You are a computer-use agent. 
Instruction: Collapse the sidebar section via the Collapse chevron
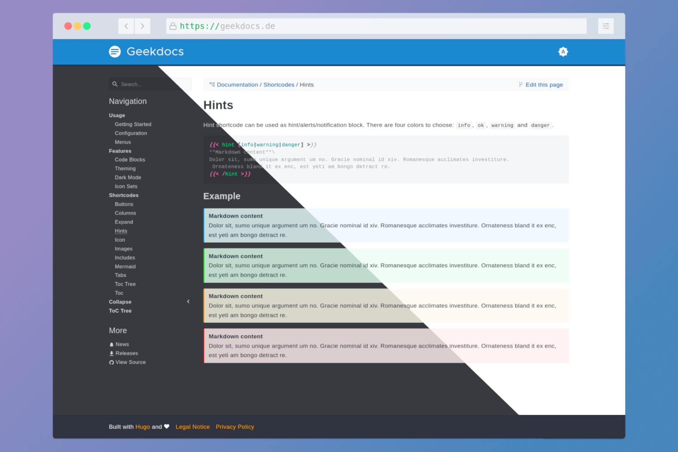[188, 301]
